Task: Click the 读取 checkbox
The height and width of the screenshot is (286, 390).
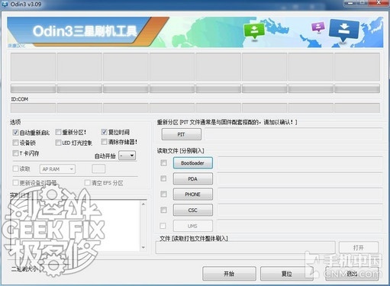Action: (15, 169)
